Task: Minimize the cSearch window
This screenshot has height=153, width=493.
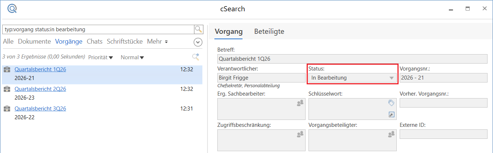Action: [451, 9]
